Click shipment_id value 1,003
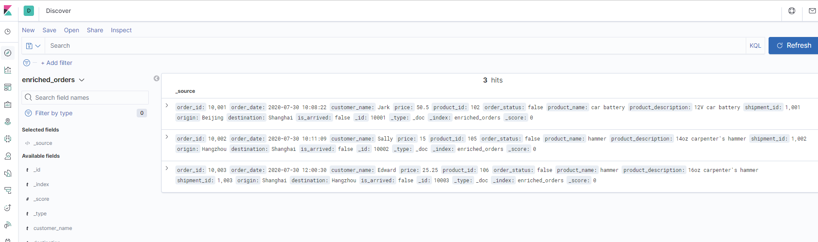Image resolution: width=818 pixels, height=242 pixels. point(225,181)
